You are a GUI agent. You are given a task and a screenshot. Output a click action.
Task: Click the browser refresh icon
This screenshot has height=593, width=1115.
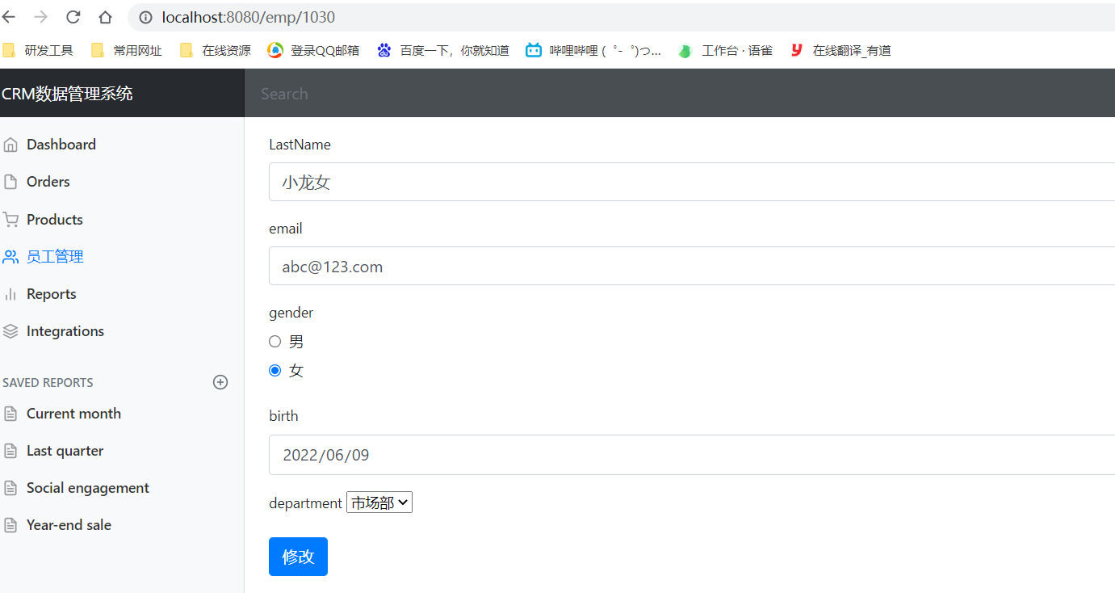(73, 17)
